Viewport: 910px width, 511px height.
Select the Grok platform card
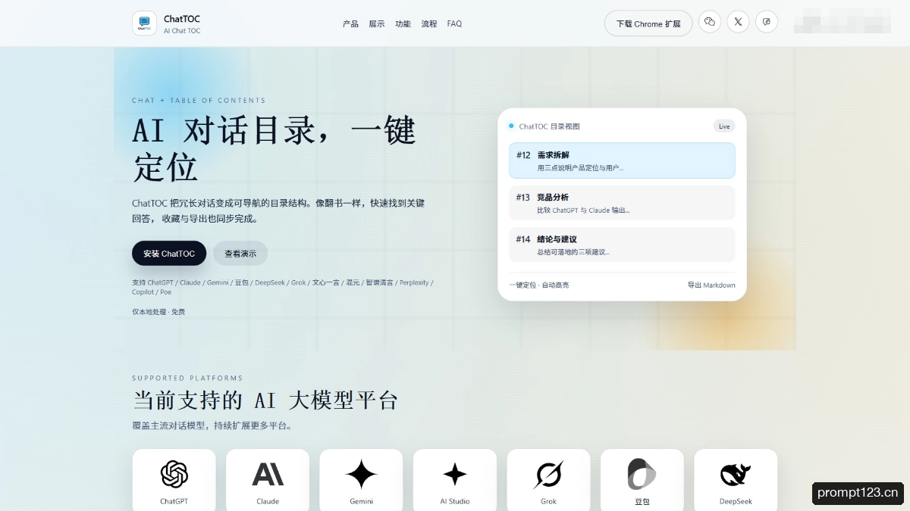click(x=548, y=480)
